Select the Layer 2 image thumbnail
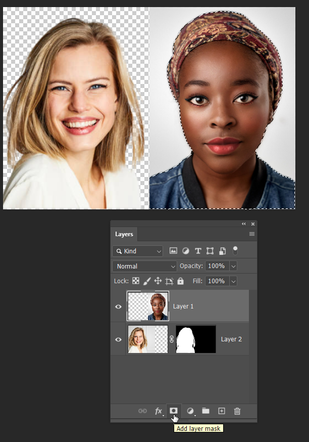This screenshot has width=309, height=442. [148, 339]
